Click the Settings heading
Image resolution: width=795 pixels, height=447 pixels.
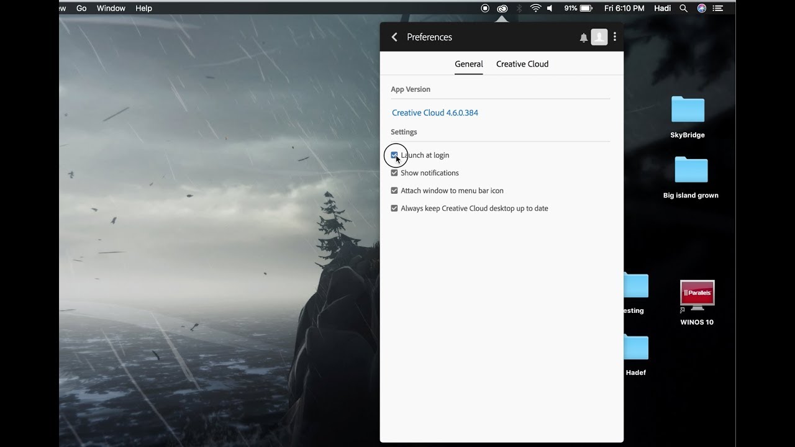pos(404,132)
